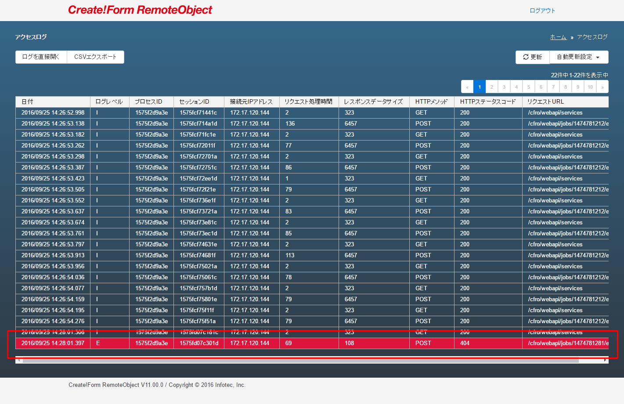624x404 pixels.
Task: Go to pagination page 5
Action: click(x=529, y=87)
